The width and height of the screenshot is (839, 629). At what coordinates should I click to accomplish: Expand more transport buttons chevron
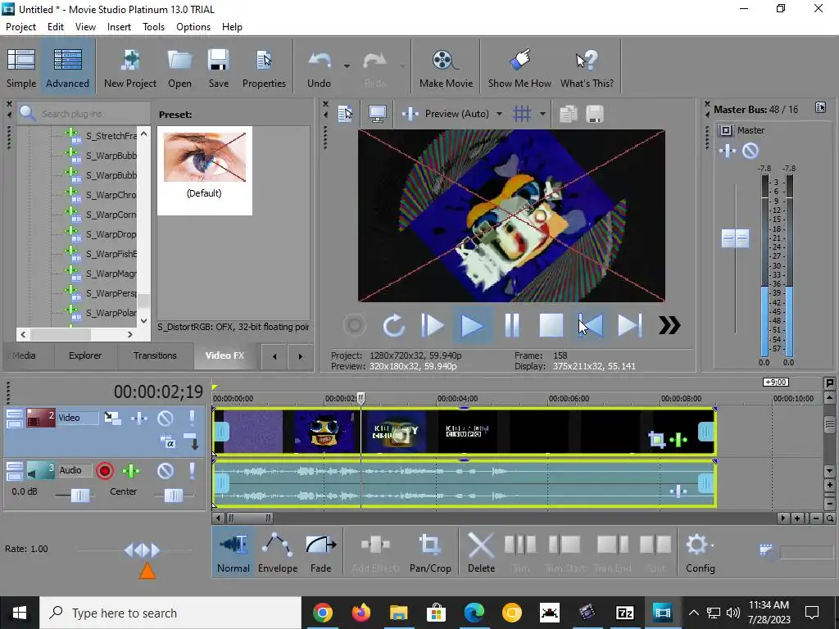[x=669, y=325]
